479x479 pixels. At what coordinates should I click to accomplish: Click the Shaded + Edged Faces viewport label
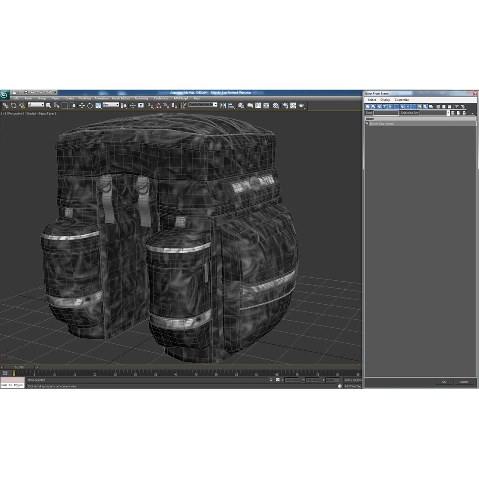click(40, 114)
